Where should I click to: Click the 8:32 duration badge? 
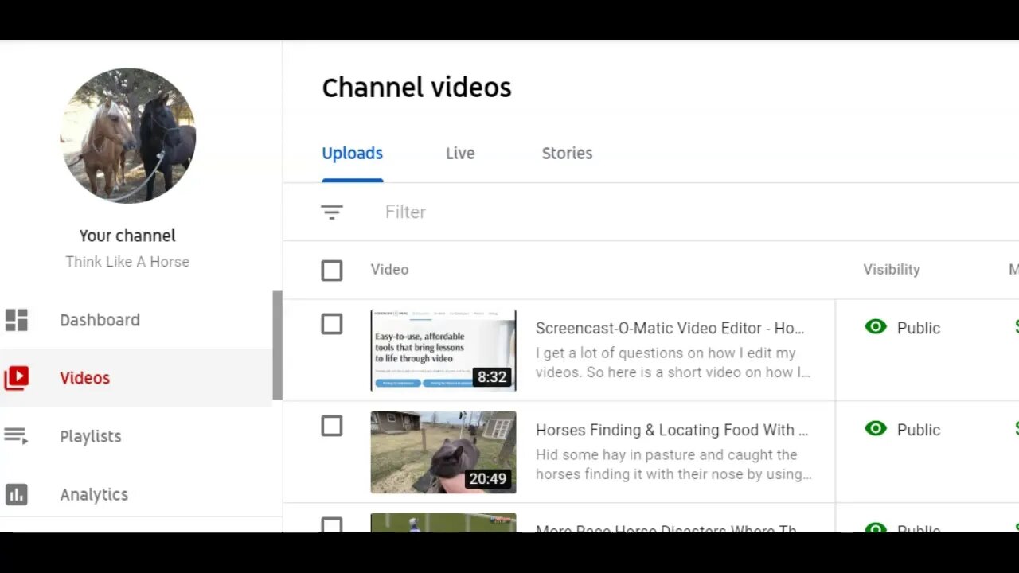(492, 376)
